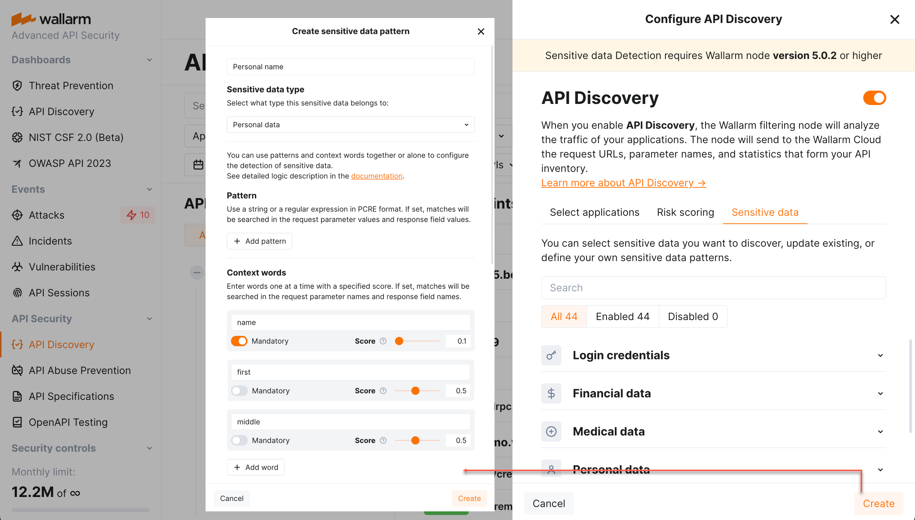This screenshot has height=520, width=915.
Task: Switch to the Risk scoring tab
Action: [x=685, y=212]
